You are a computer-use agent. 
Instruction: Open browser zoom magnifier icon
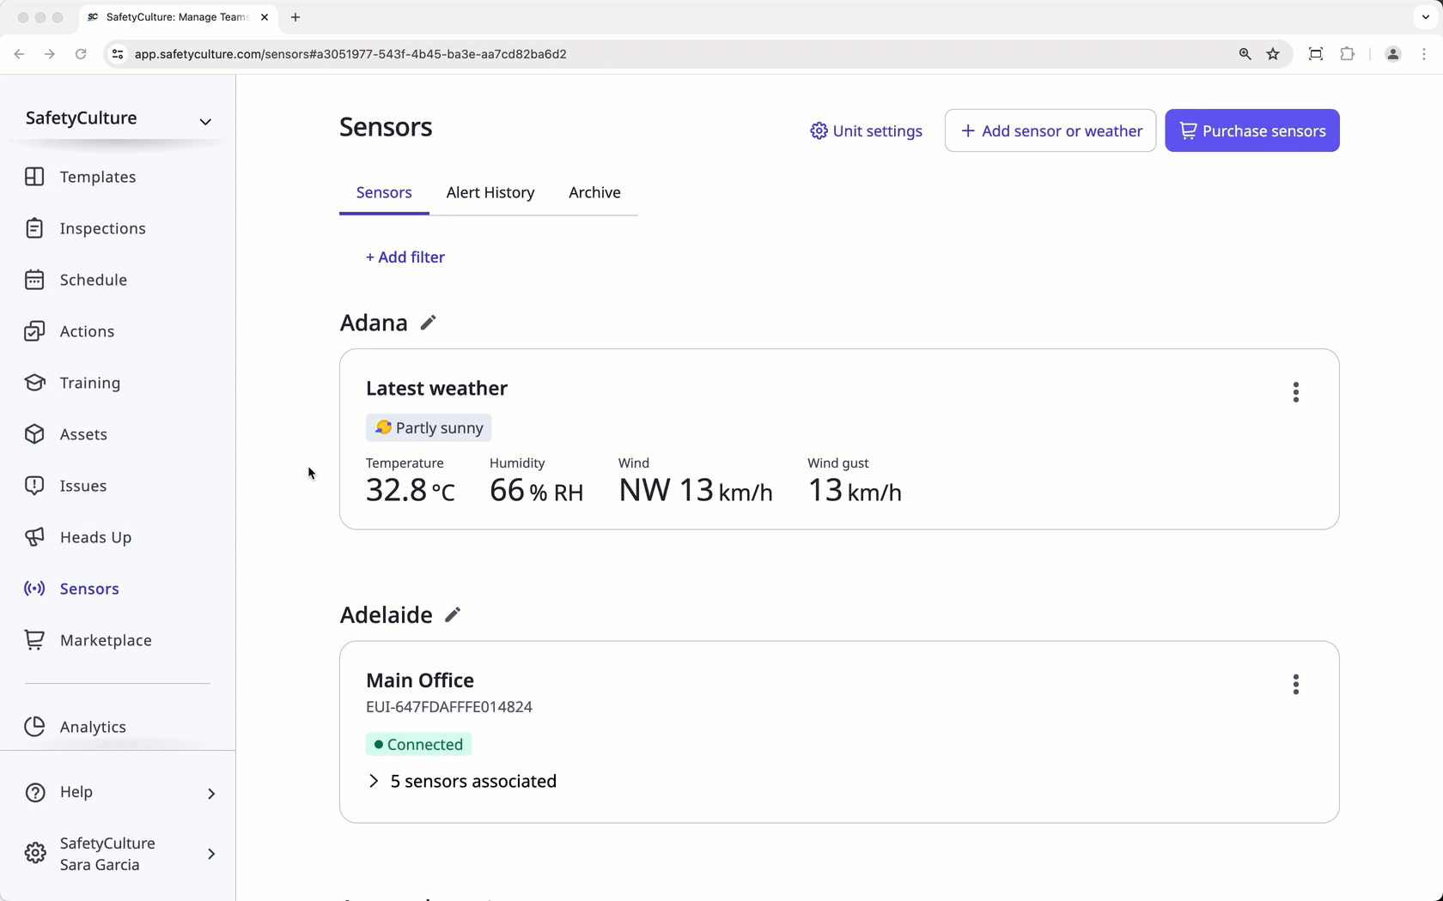point(1245,54)
